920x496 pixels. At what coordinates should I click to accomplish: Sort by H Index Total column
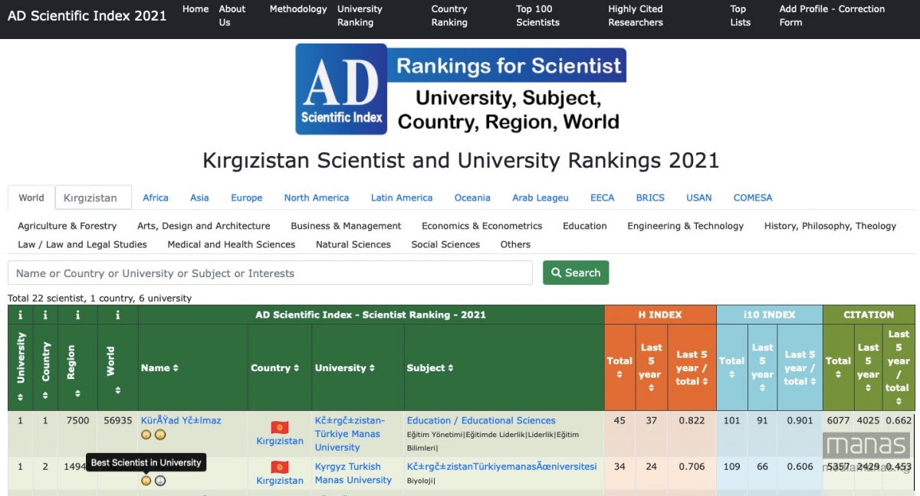619,367
